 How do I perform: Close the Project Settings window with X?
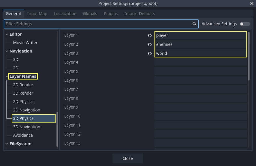[x=252, y=3]
